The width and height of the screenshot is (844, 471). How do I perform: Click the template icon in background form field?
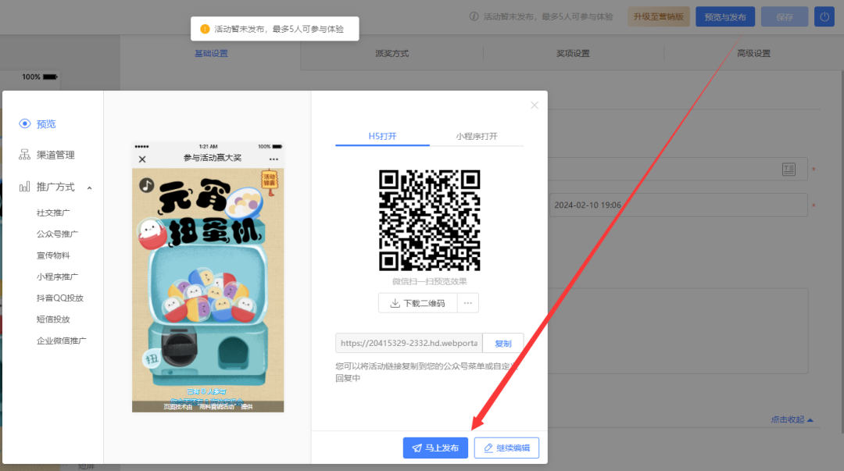click(789, 169)
